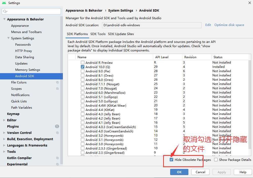Viewport: 253px width, 178px height.
Task: Open Memory Settings page
Action: [x=28, y=70]
